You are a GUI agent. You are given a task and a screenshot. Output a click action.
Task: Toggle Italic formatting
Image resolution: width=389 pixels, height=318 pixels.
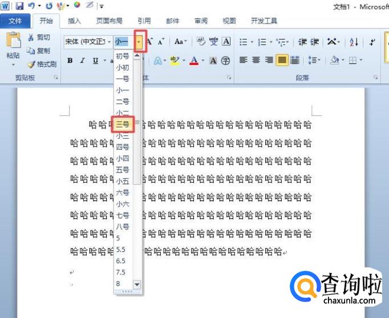(83, 61)
